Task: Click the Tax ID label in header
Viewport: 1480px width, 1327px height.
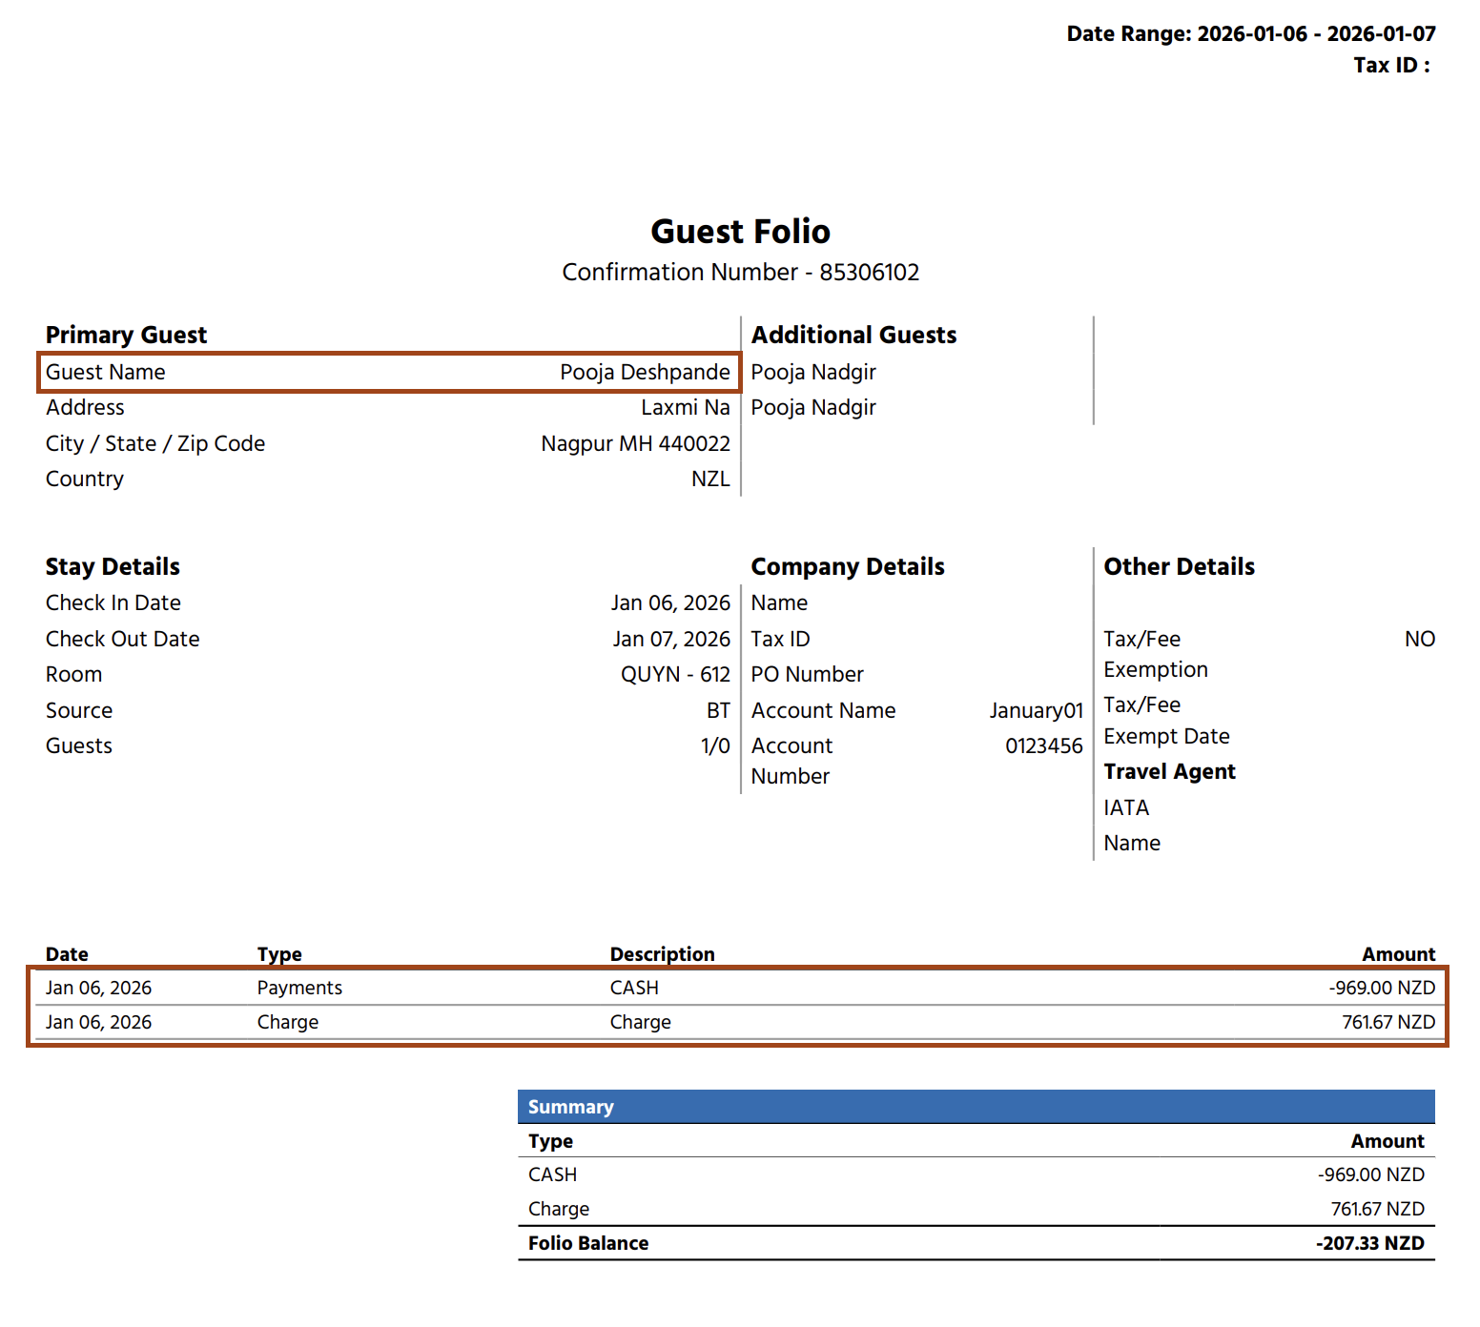Action: pos(1390,66)
